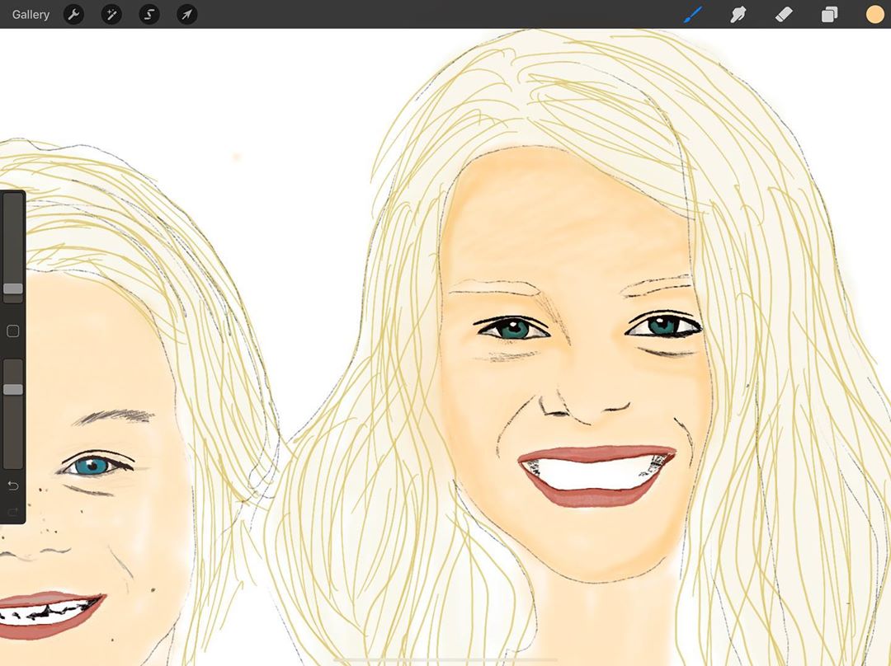Activate the Selection tool
891x666 pixels.
coord(149,14)
